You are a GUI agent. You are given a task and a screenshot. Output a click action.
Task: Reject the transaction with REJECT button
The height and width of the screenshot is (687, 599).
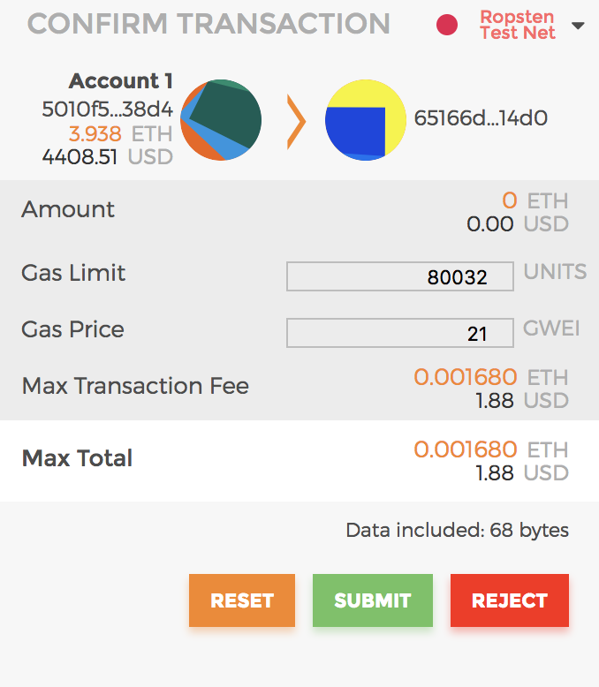(510, 600)
